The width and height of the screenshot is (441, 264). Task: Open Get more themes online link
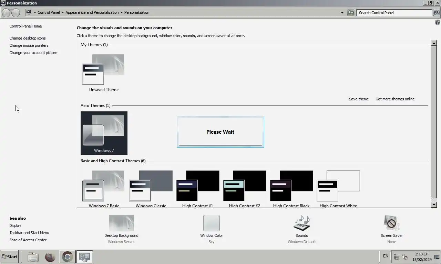coord(395,99)
